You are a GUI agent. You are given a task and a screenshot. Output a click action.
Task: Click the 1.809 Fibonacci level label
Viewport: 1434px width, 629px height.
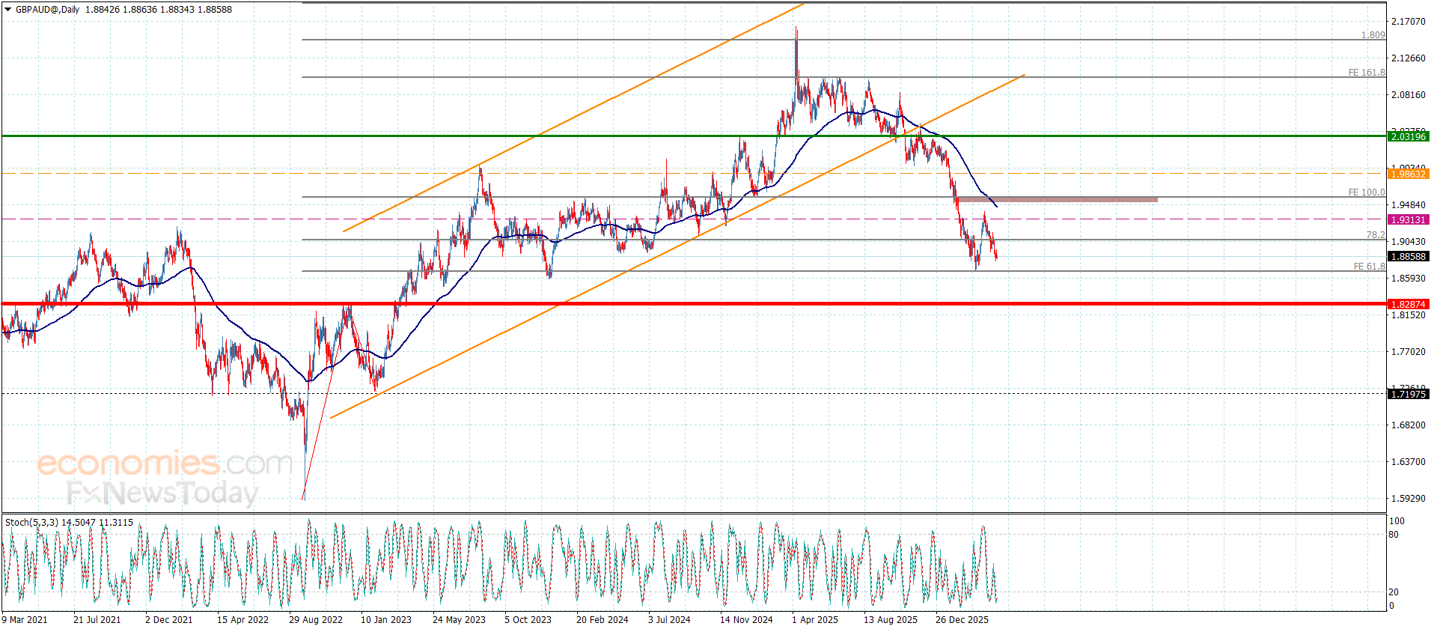pos(1373,35)
